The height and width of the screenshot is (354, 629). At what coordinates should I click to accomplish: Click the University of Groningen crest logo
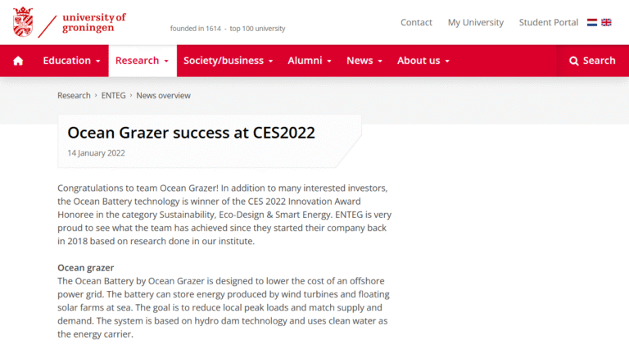24,22
